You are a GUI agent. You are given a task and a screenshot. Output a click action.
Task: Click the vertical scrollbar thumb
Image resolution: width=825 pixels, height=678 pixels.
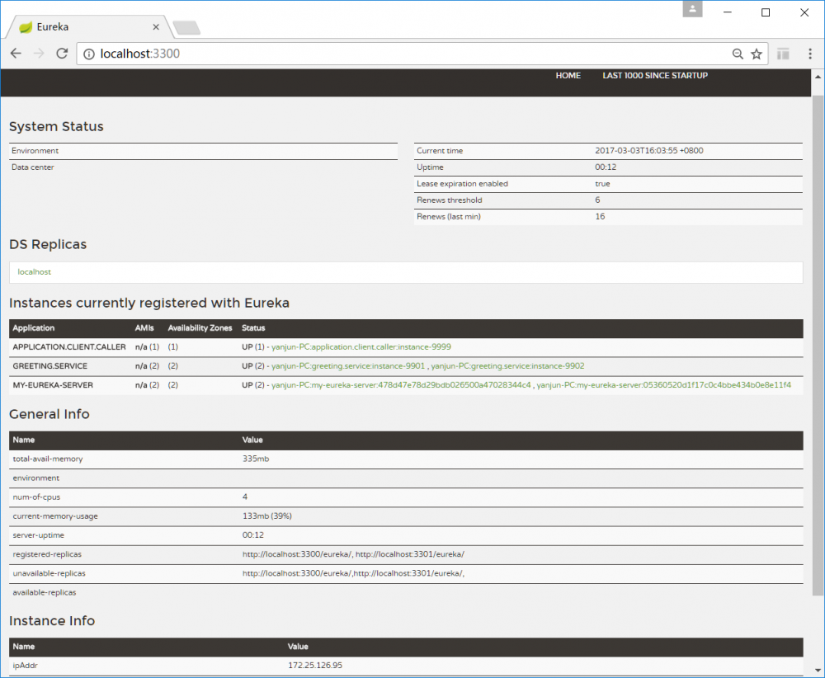click(x=818, y=345)
